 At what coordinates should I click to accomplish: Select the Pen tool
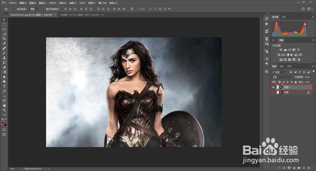pos(4,91)
